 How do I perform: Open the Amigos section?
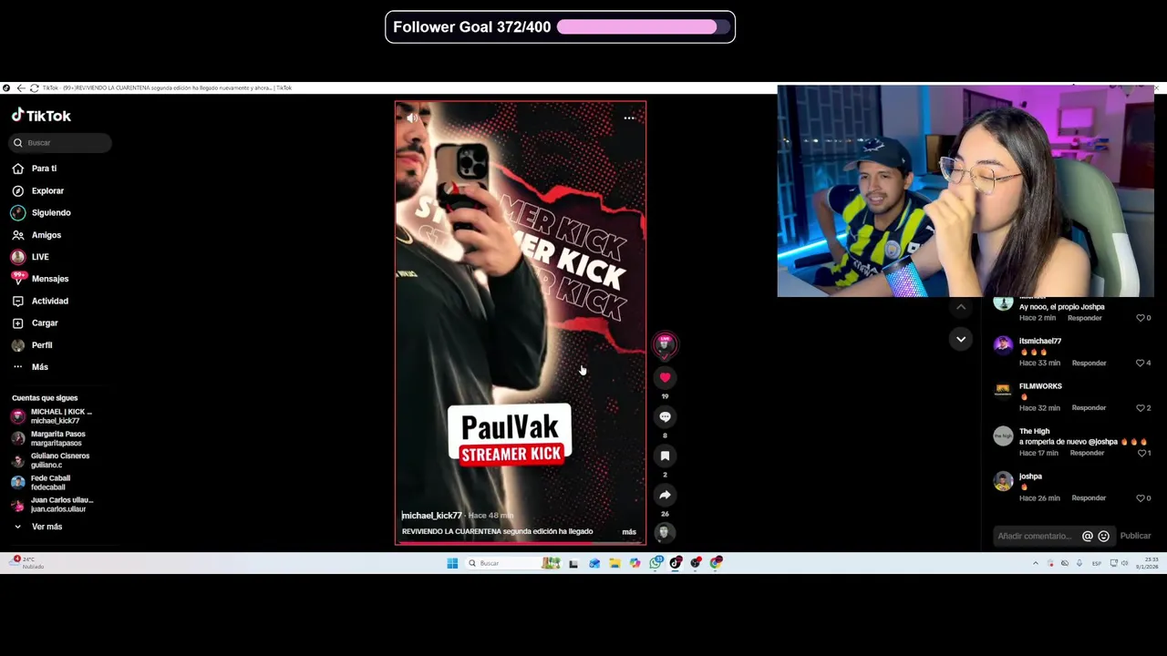37,235
